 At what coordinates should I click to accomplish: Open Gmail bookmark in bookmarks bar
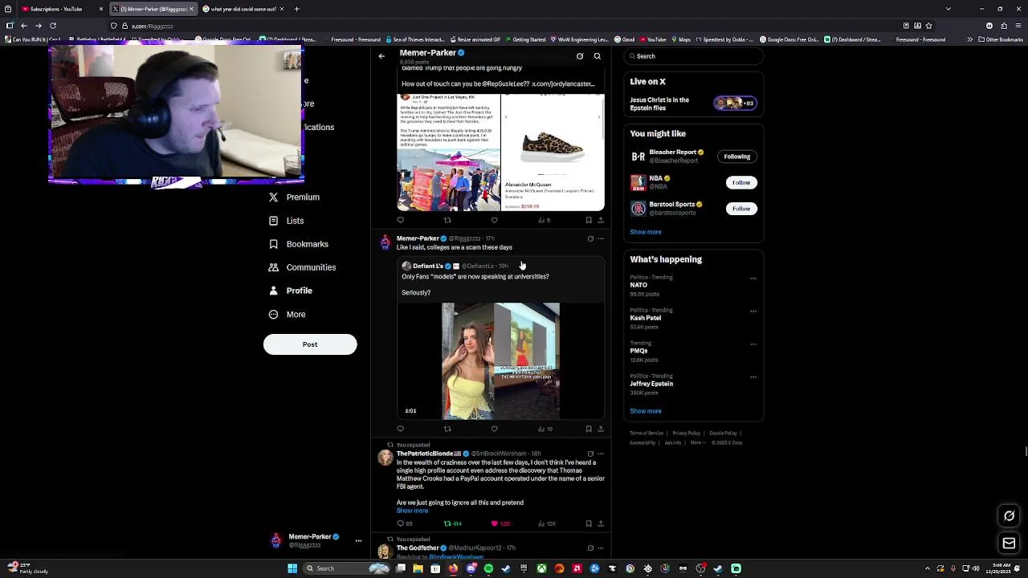point(625,39)
